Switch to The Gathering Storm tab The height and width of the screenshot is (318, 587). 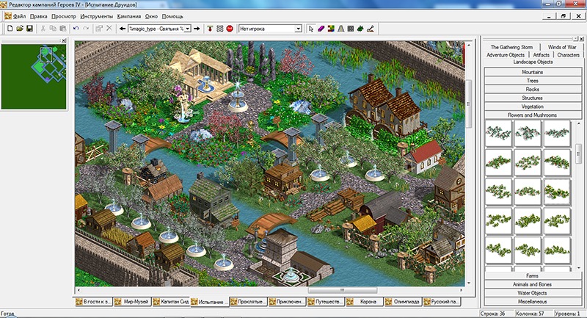511,47
